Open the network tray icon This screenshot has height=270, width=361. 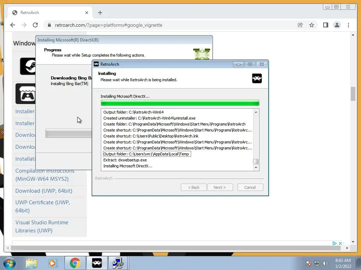coord(317,263)
